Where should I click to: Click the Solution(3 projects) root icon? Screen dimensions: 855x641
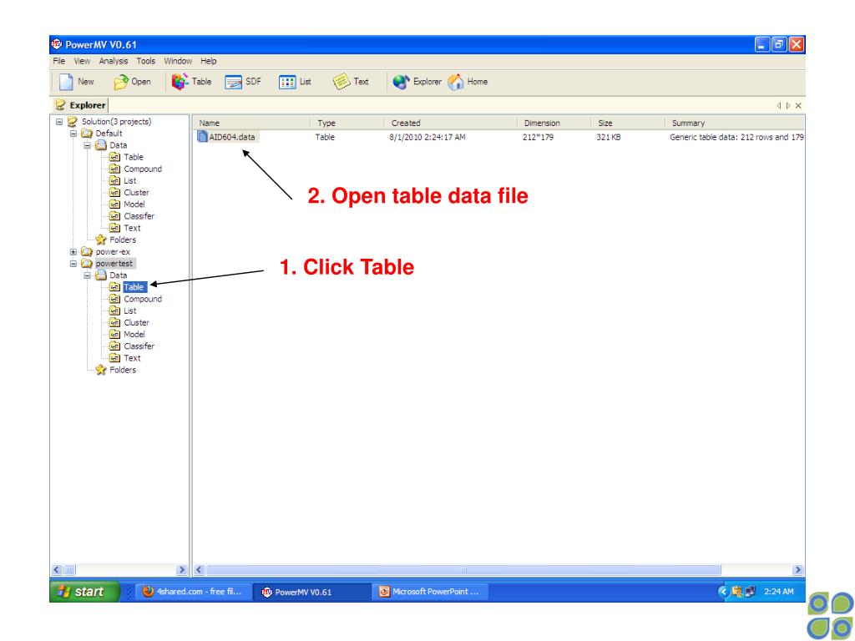click(73, 122)
